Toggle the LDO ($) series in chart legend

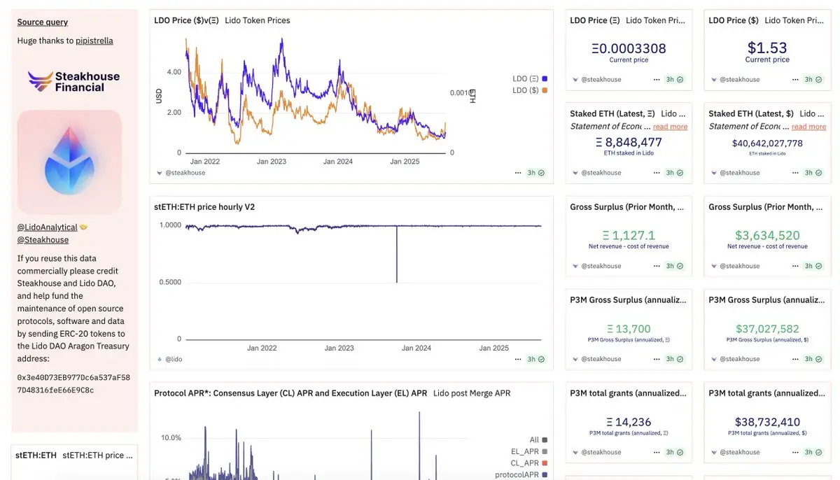click(x=529, y=90)
